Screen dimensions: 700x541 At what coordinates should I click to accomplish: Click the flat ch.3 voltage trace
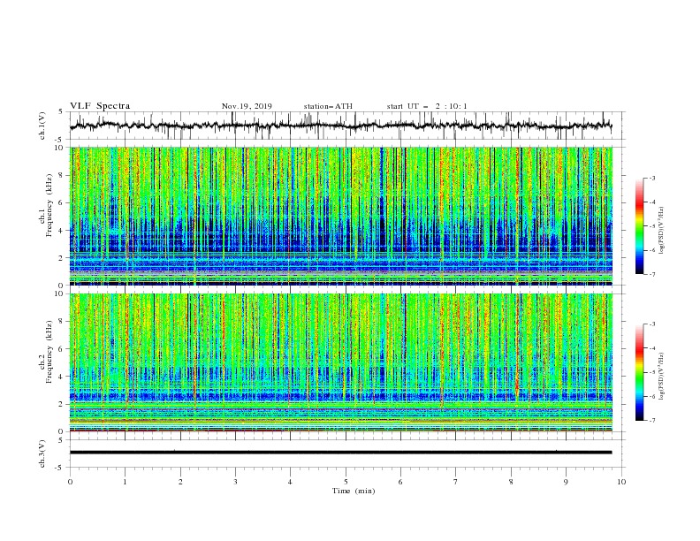point(340,453)
